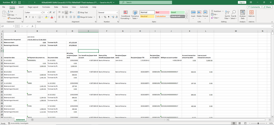Toggle the AutoSave switch
Image resolution: width=274 pixels, height=125 pixels.
13,2
